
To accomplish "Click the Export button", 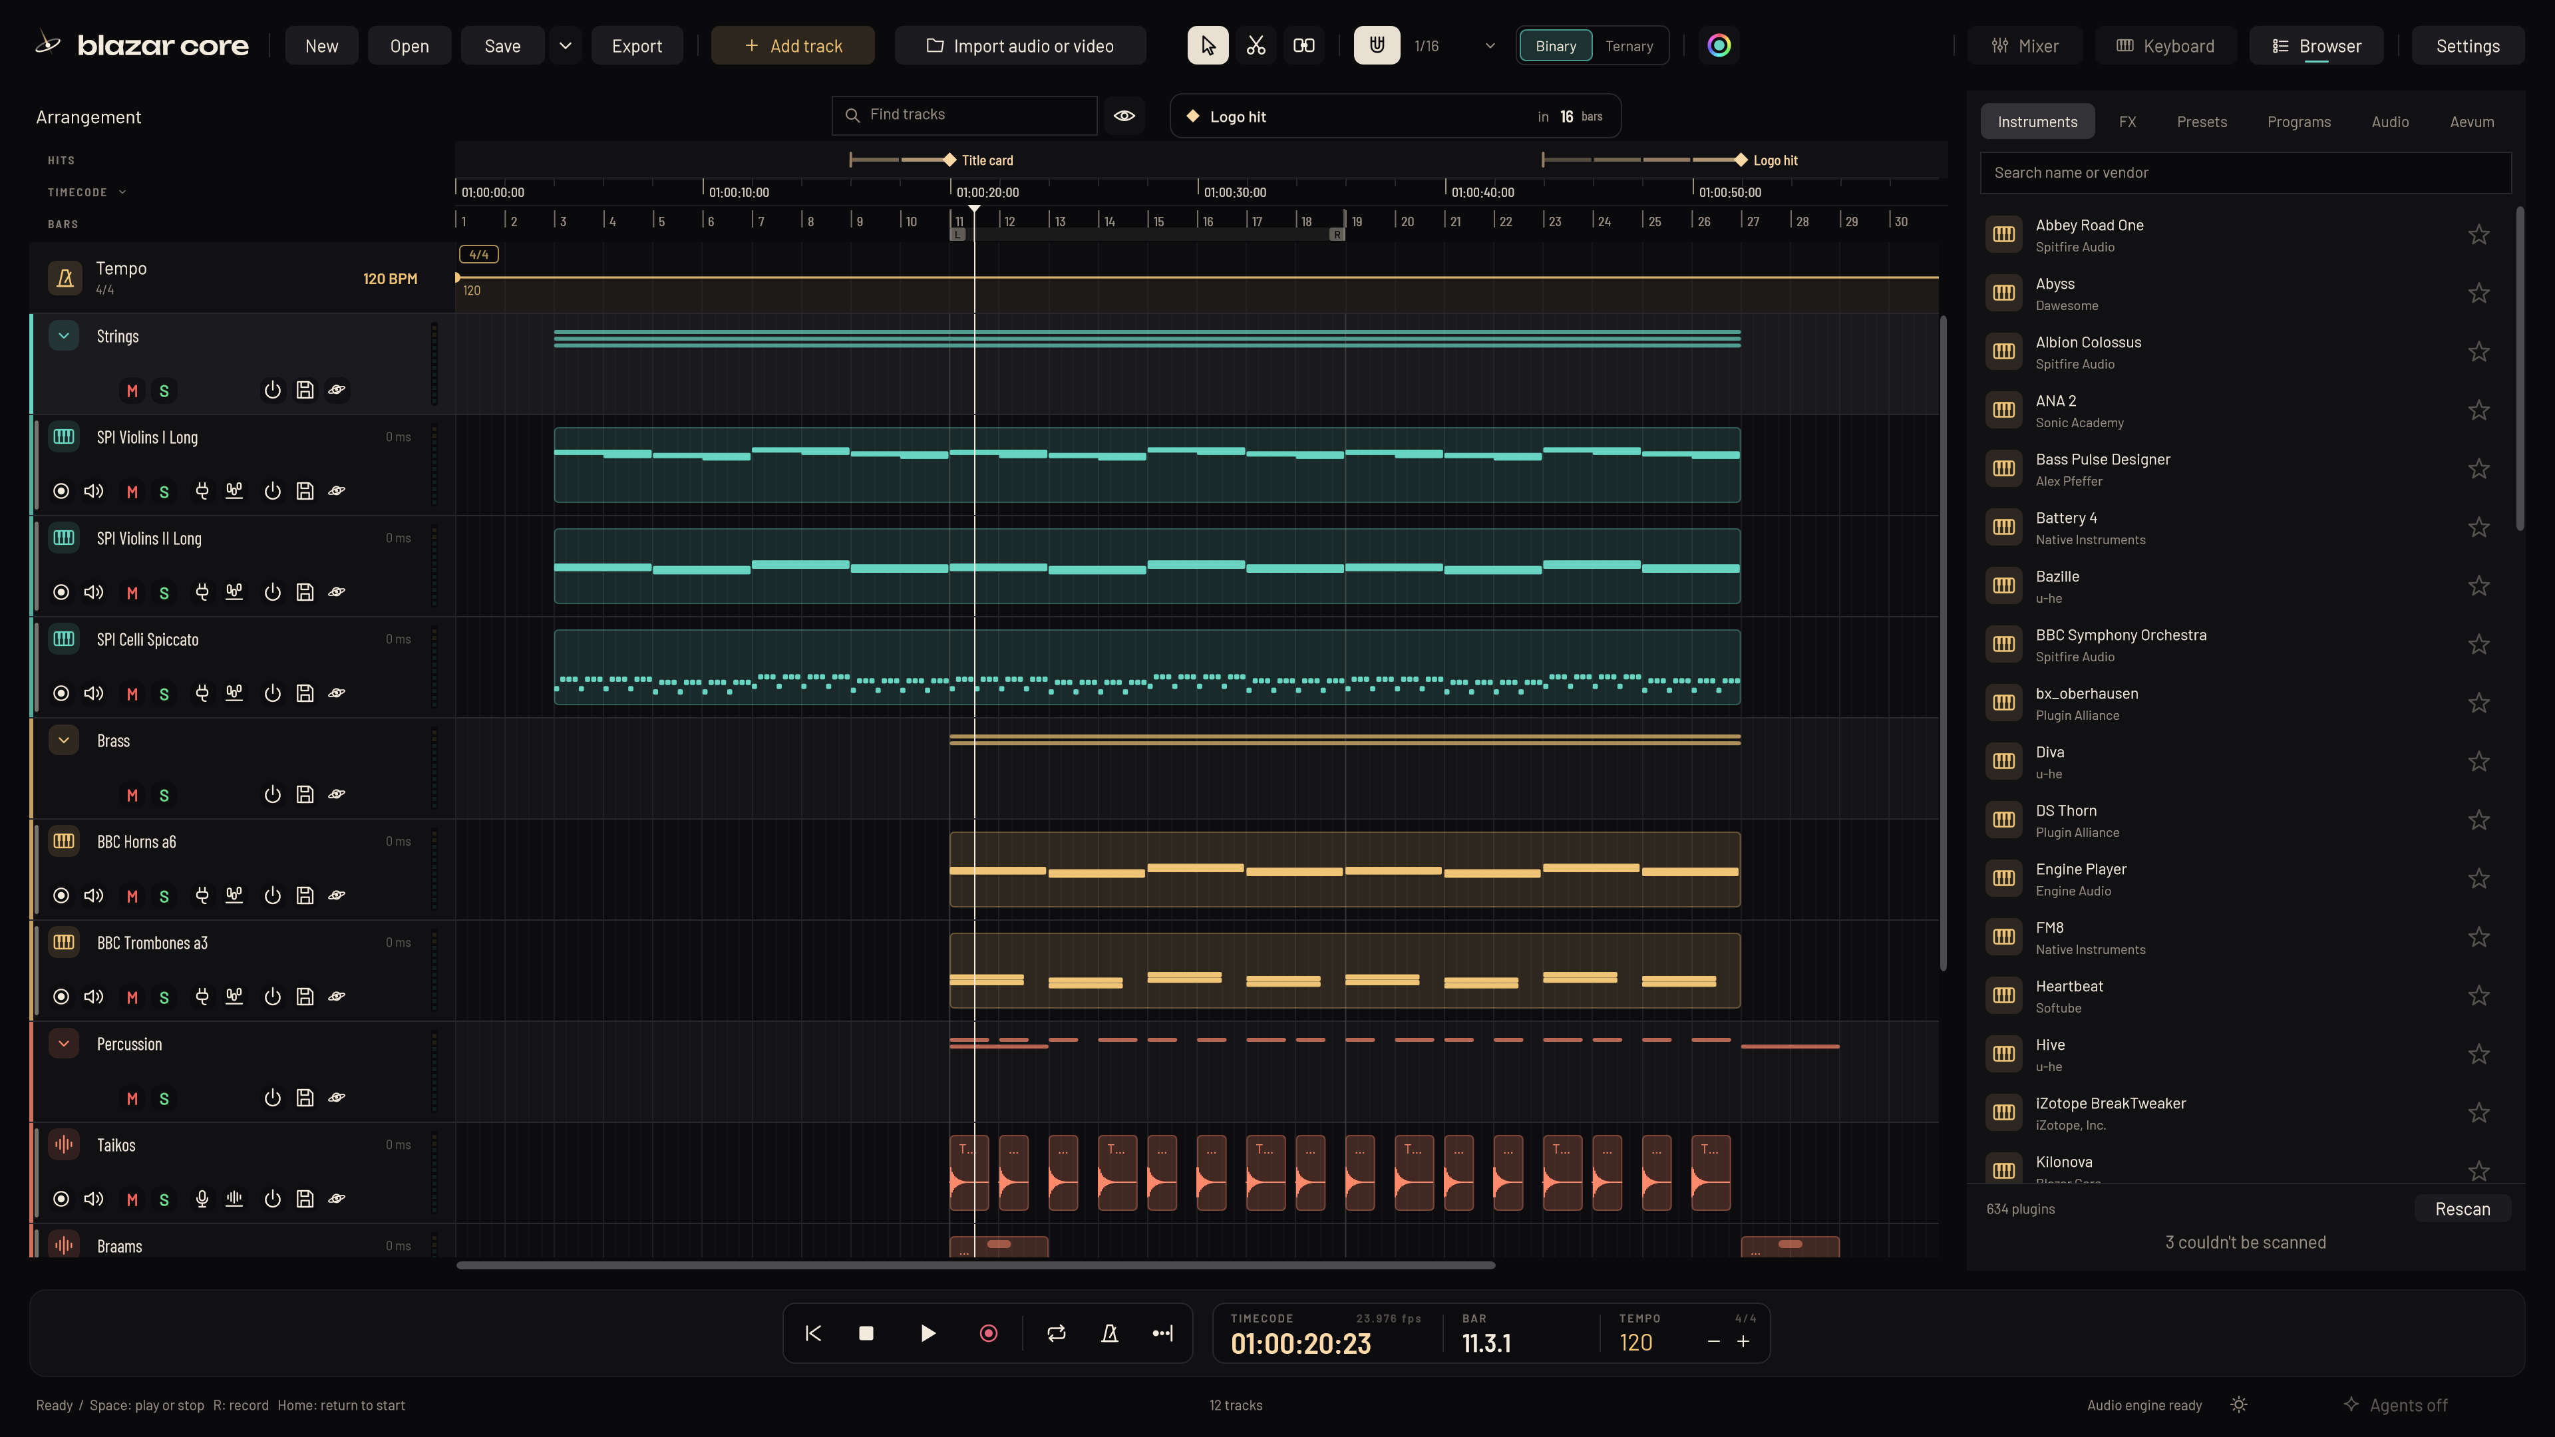I will click(637, 46).
